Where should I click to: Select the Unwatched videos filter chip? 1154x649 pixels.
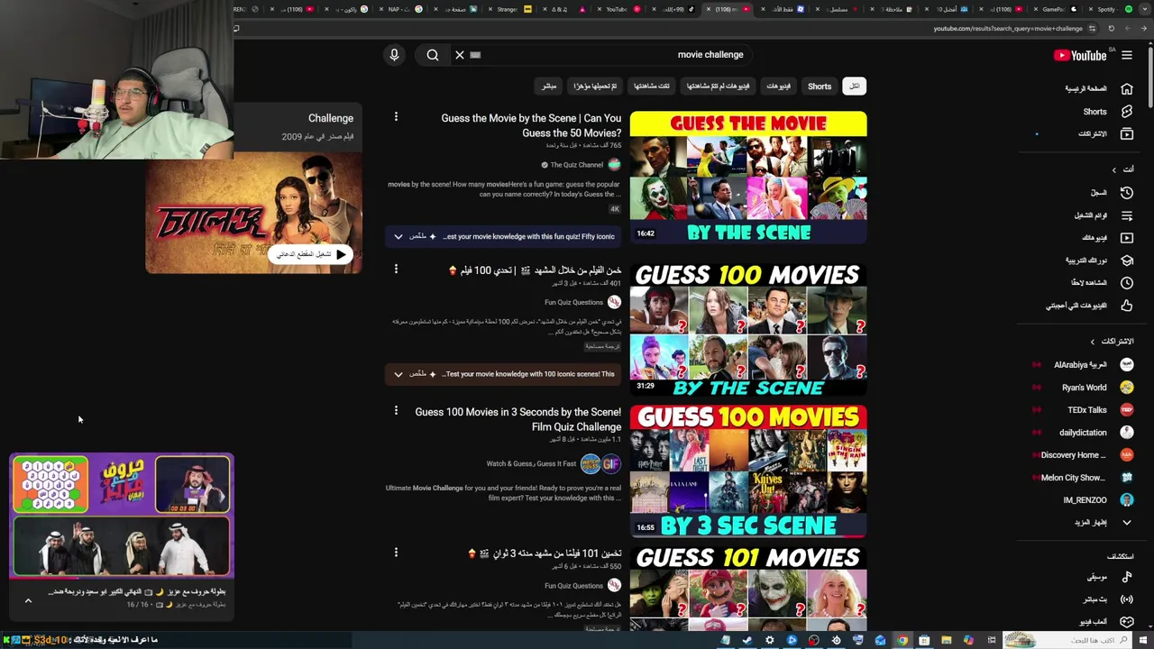718,87
